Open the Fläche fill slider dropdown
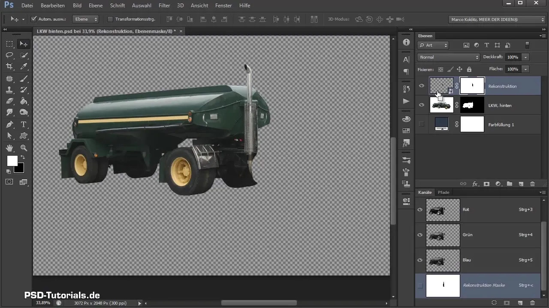 point(525,69)
